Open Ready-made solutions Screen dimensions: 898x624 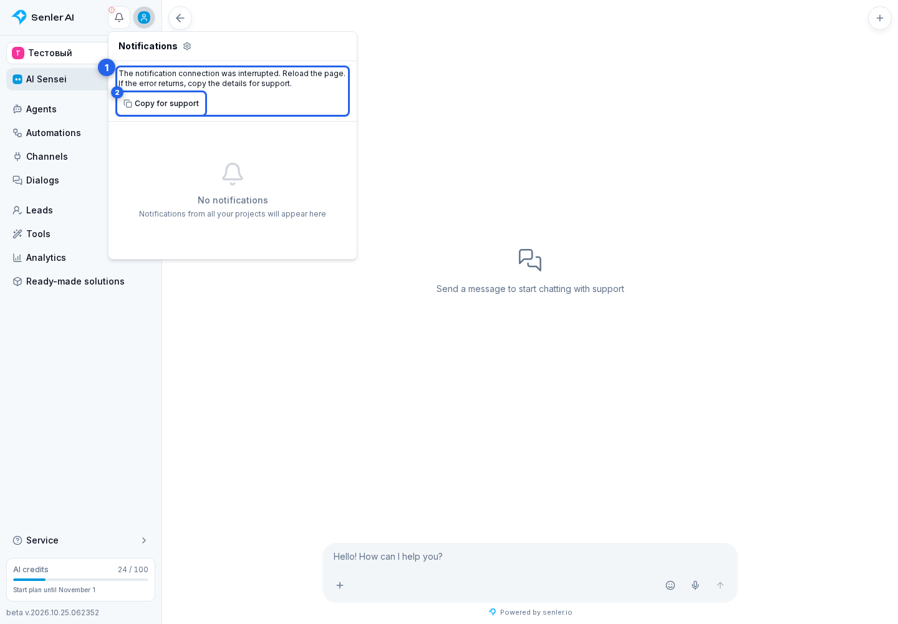click(x=81, y=281)
